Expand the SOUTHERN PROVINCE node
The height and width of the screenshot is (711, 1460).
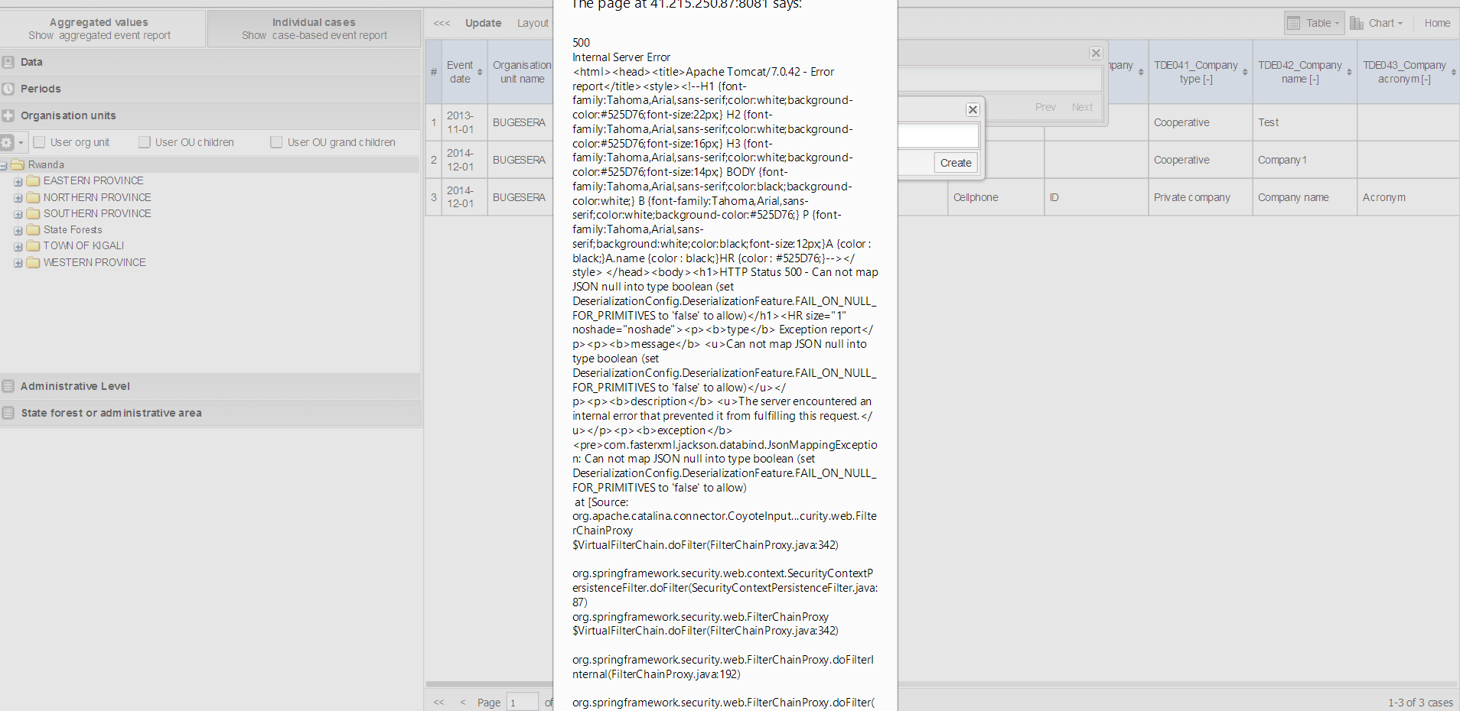[x=18, y=214]
